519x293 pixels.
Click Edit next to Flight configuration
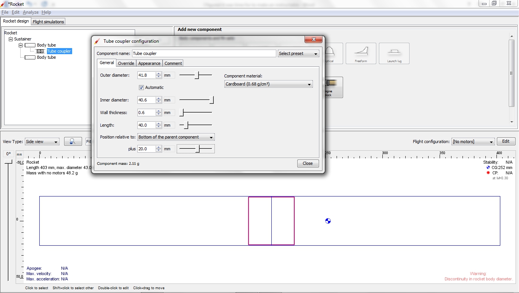click(506, 141)
